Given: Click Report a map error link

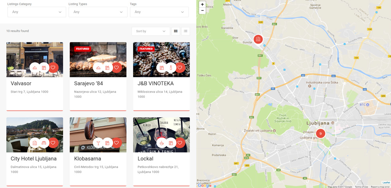Looking at the screenshot, I should (381, 187).
